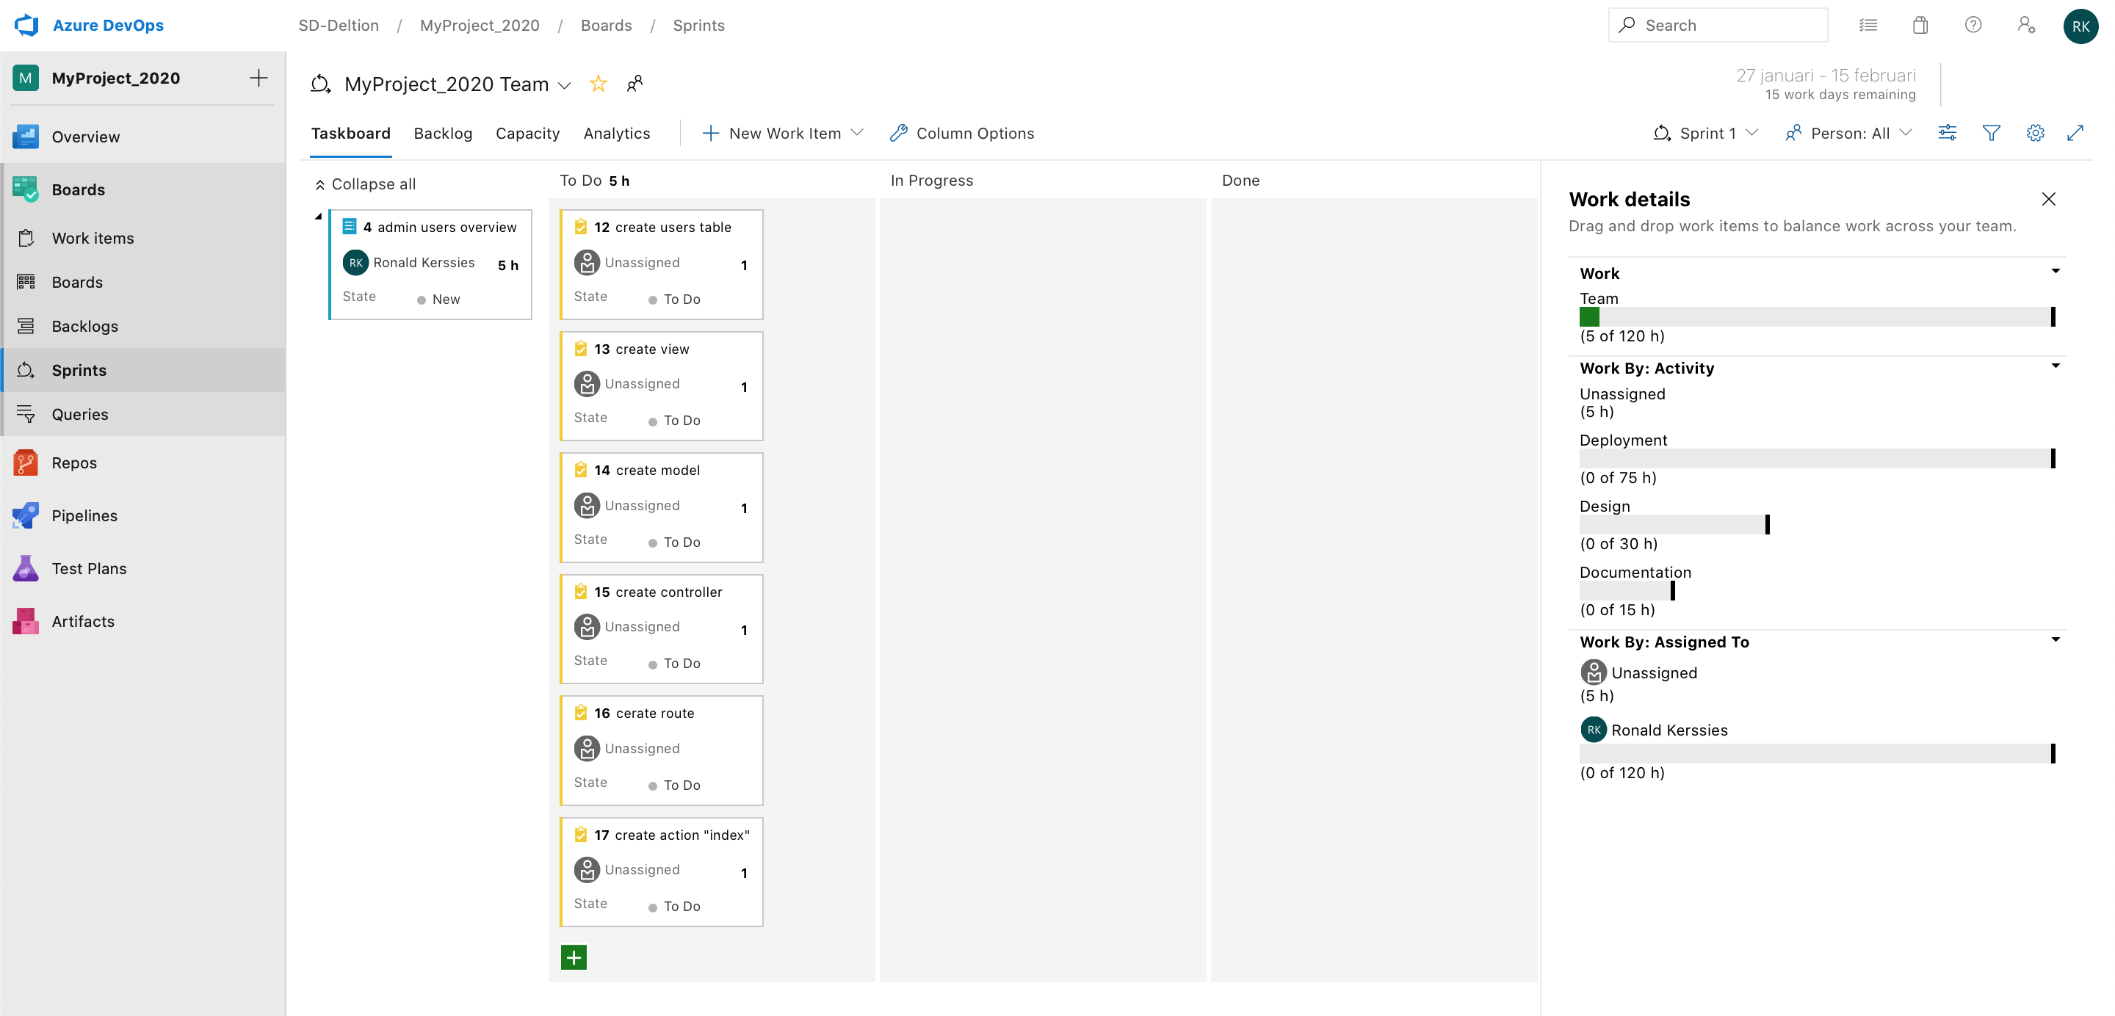Focus the Search input field
This screenshot has height=1016, width=2115.
pos(1718,26)
